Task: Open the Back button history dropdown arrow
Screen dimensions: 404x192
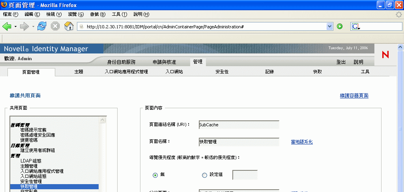Action: pos(15,26)
